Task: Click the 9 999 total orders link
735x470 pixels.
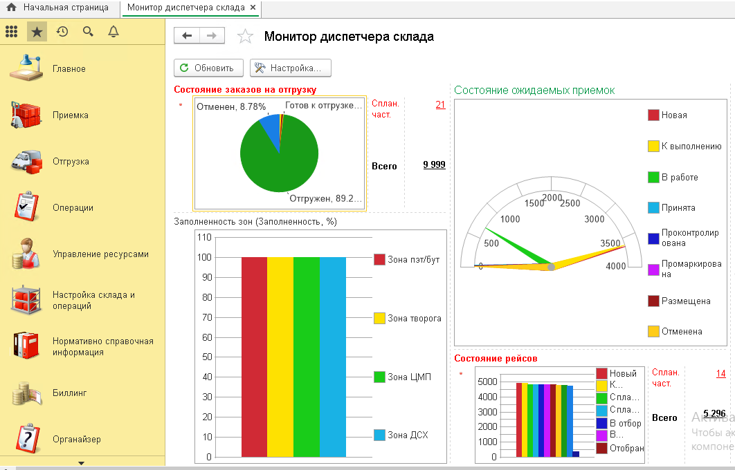Action: click(x=434, y=165)
